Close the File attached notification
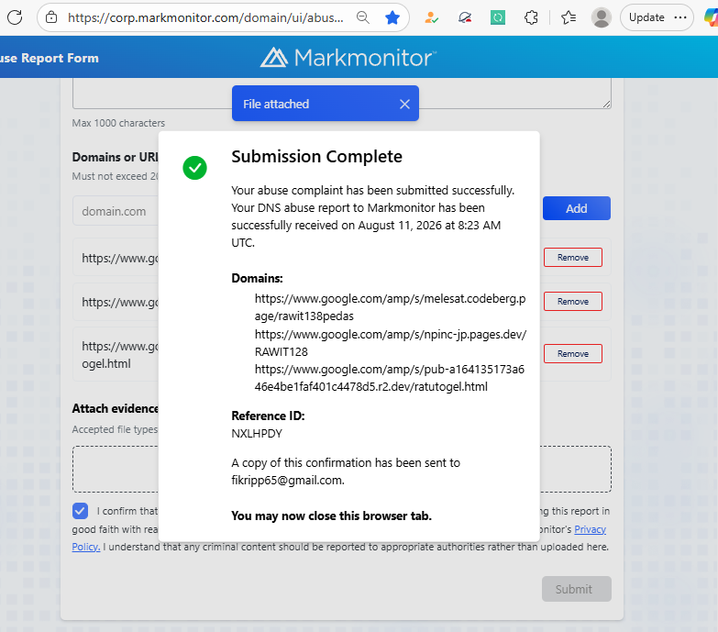 pyautogui.click(x=404, y=104)
